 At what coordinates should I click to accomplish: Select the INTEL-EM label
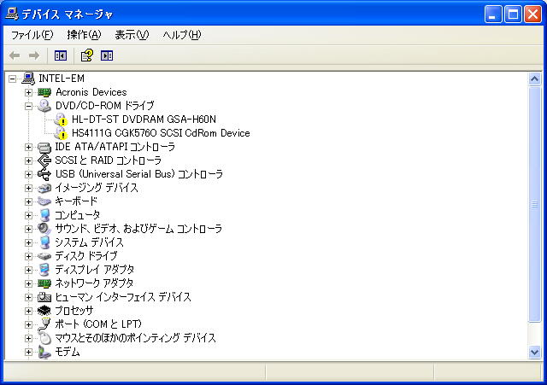62,79
